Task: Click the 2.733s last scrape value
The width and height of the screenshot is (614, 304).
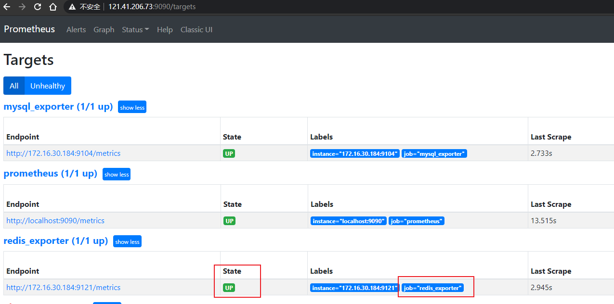Action: (x=541, y=153)
